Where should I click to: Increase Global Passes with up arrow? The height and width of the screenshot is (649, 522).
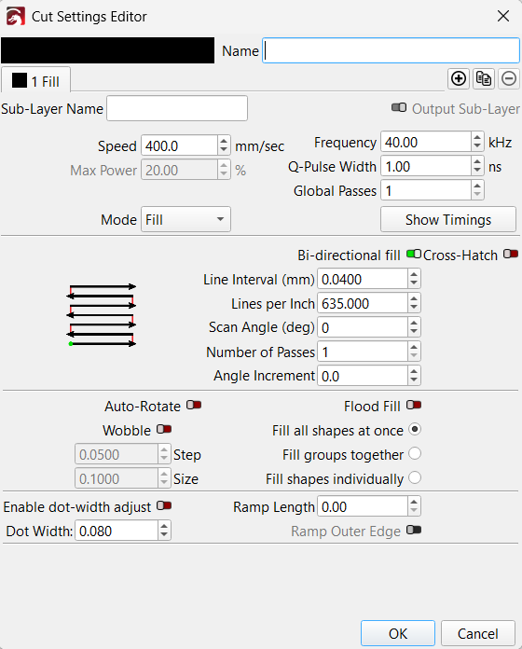coord(477,186)
